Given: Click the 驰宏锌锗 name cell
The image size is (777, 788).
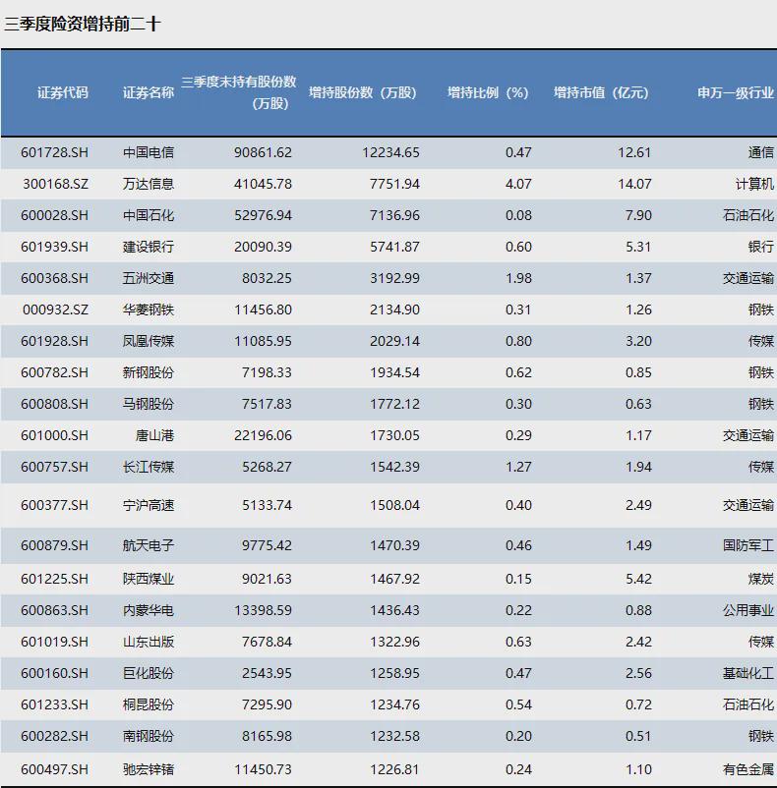Looking at the screenshot, I should click(149, 769).
